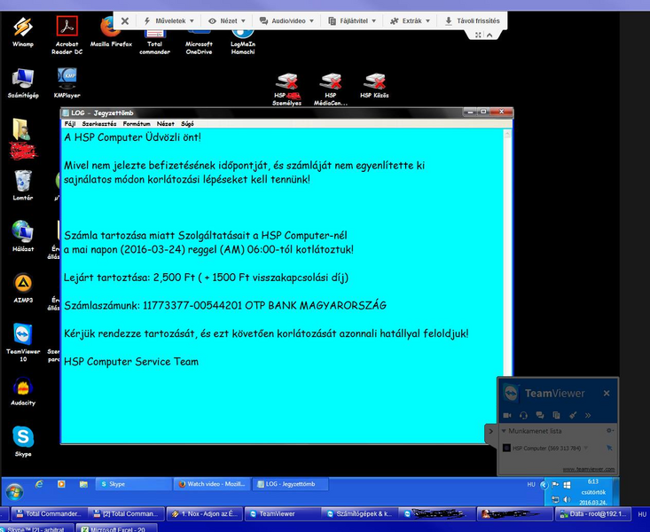Click the file explorer quick launch icon
The width and height of the screenshot is (650, 532).
pyautogui.click(x=83, y=484)
